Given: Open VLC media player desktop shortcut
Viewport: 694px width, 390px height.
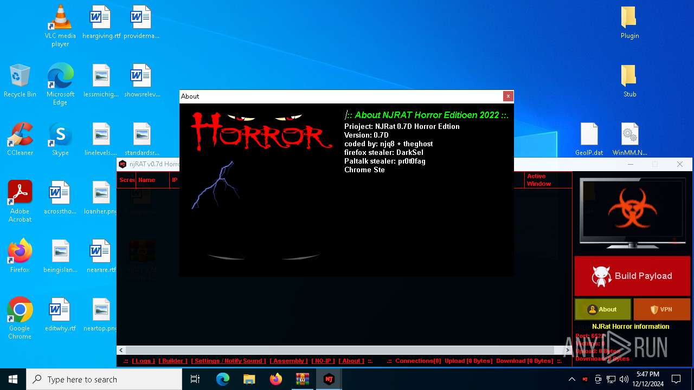Looking at the screenshot, I should pyautogui.click(x=60, y=25).
